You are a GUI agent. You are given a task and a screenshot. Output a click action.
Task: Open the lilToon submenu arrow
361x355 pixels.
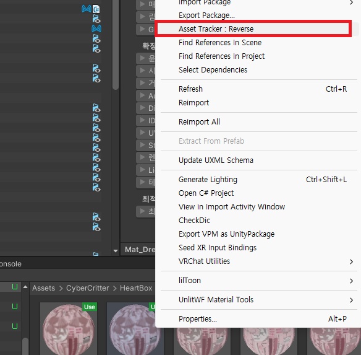(x=351, y=281)
